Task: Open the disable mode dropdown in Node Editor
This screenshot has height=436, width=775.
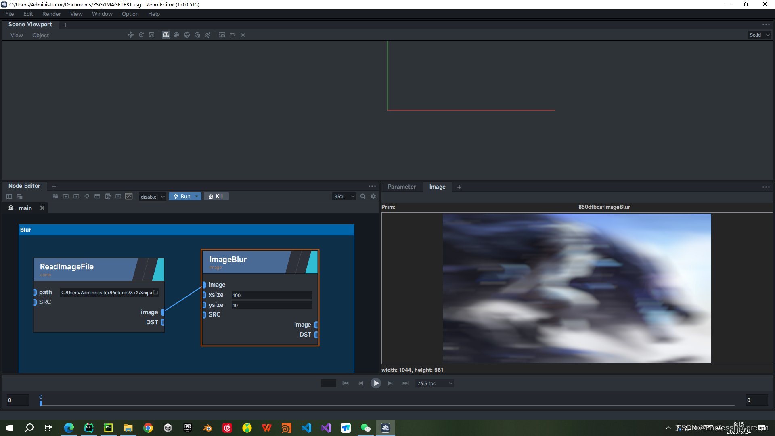Action: coord(152,197)
